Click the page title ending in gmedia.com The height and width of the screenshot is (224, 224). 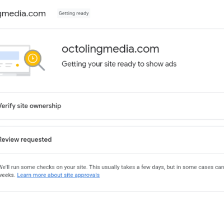click(23, 13)
